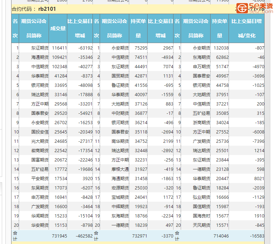Select short change value -6008
275x244 pixels.
coord(258,132)
